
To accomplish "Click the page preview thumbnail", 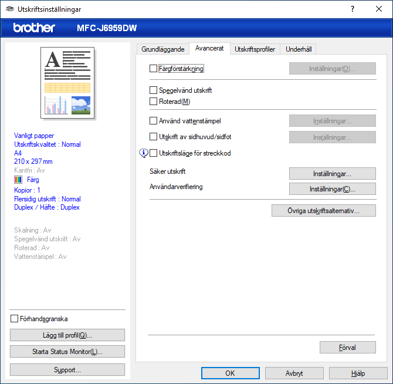I will pyautogui.click(x=67, y=83).
